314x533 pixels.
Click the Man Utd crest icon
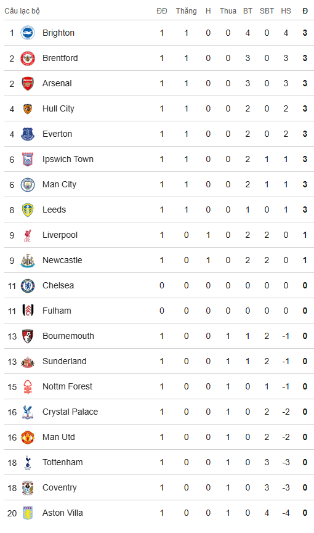[28, 437]
